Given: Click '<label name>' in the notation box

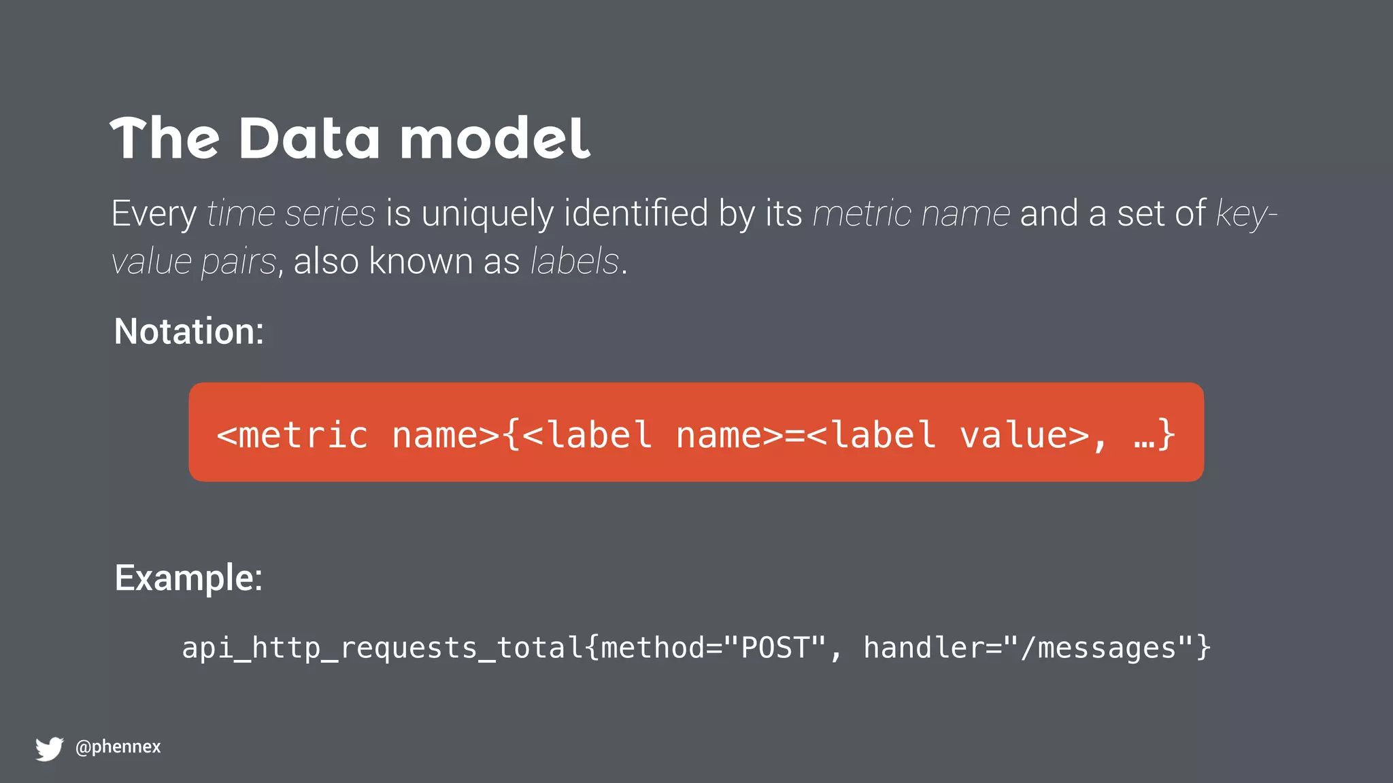Looking at the screenshot, I should [x=654, y=435].
